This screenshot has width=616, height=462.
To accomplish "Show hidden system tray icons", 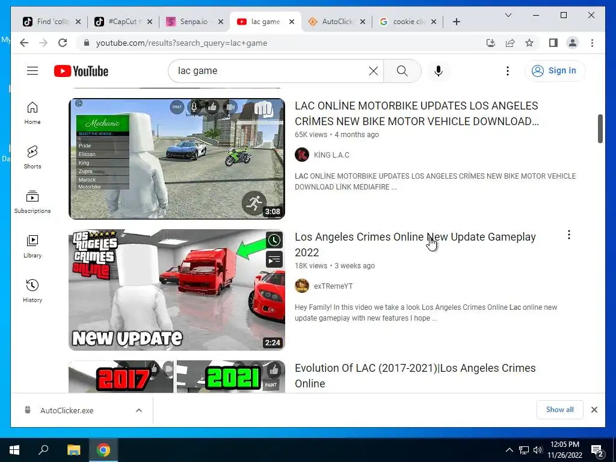I will click(x=509, y=450).
